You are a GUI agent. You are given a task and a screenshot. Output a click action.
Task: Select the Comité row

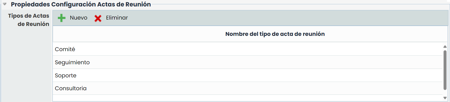coord(247,49)
